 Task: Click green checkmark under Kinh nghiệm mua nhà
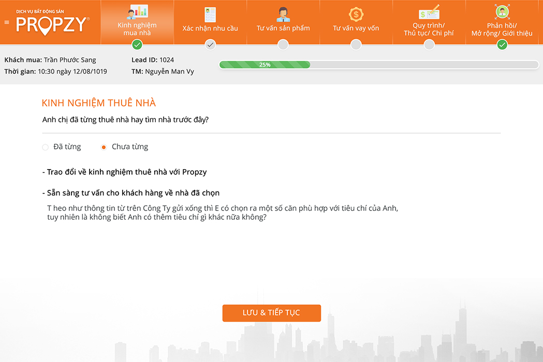[x=137, y=45]
